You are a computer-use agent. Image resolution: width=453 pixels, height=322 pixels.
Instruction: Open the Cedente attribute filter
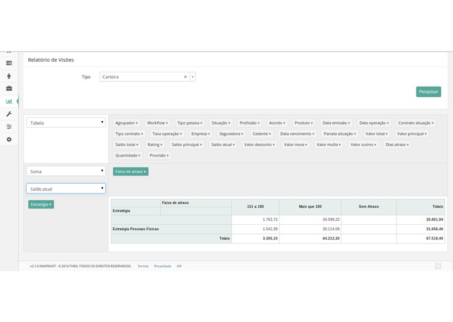click(x=261, y=134)
